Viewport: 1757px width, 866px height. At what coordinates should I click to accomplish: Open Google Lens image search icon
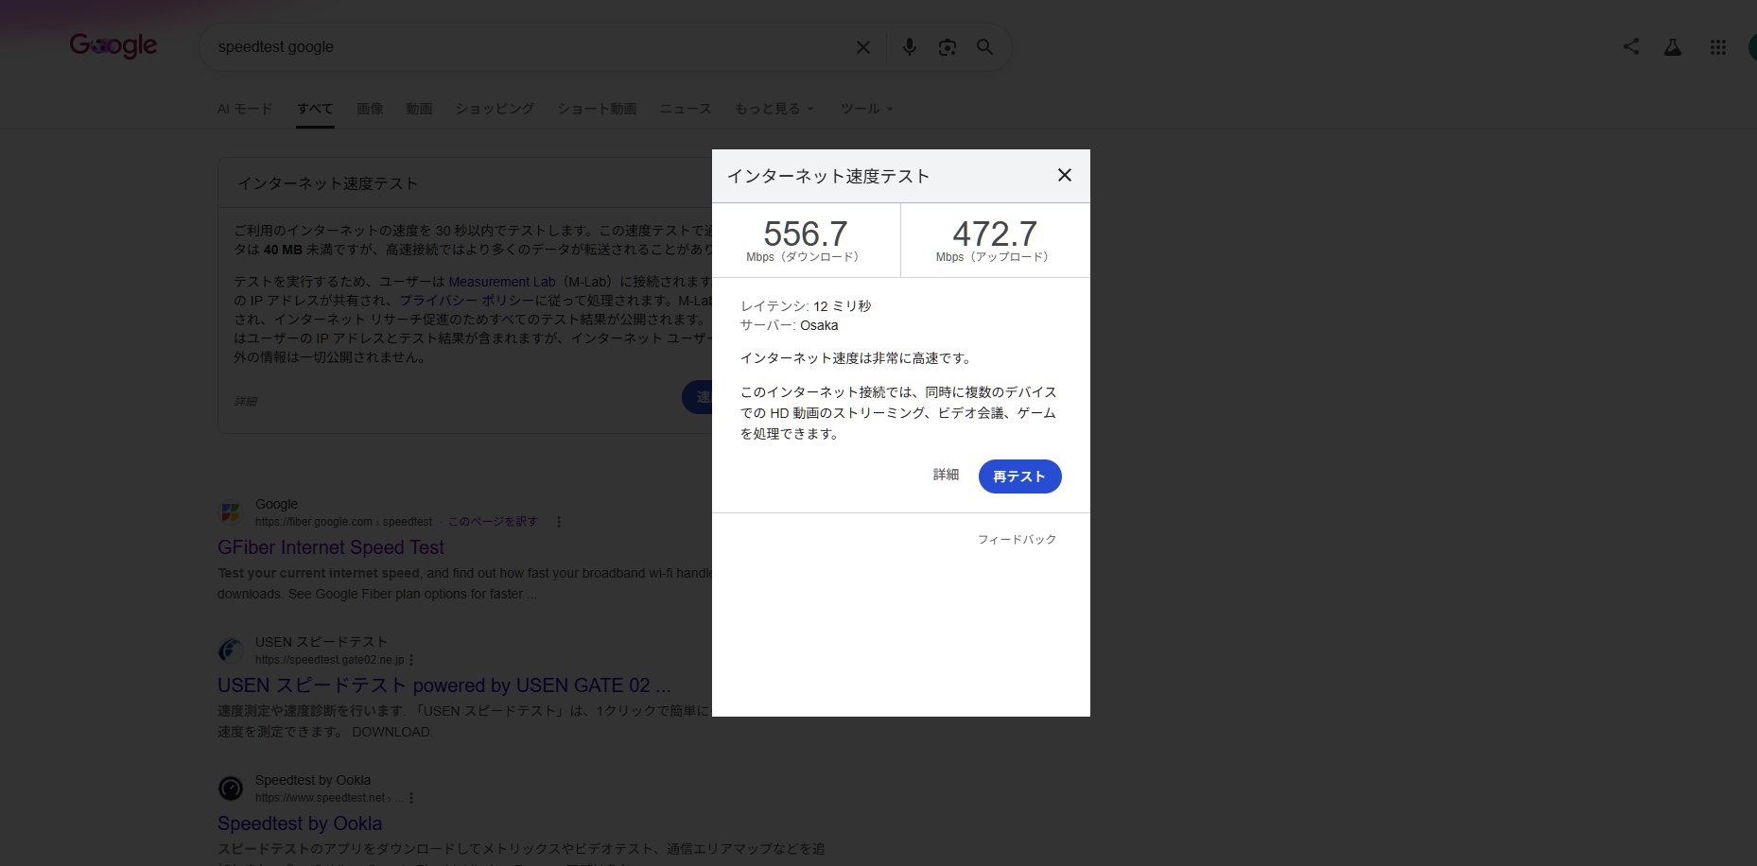947,47
